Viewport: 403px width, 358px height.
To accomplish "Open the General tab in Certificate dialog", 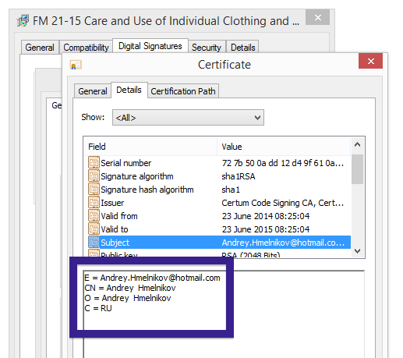I will [x=93, y=91].
